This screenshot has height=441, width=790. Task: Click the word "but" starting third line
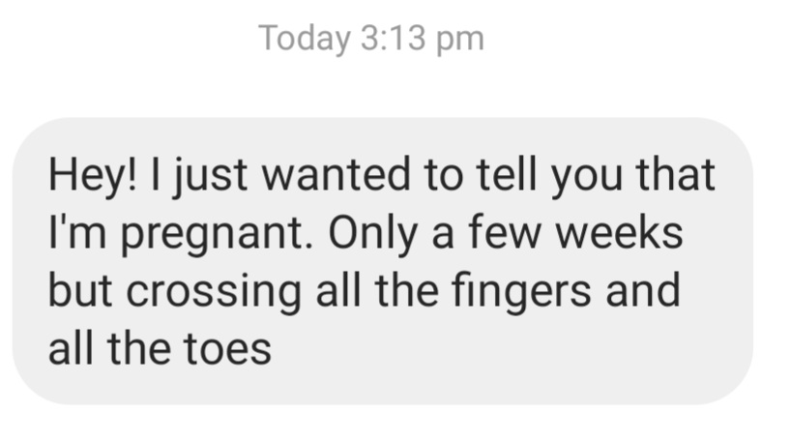(80, 290)
